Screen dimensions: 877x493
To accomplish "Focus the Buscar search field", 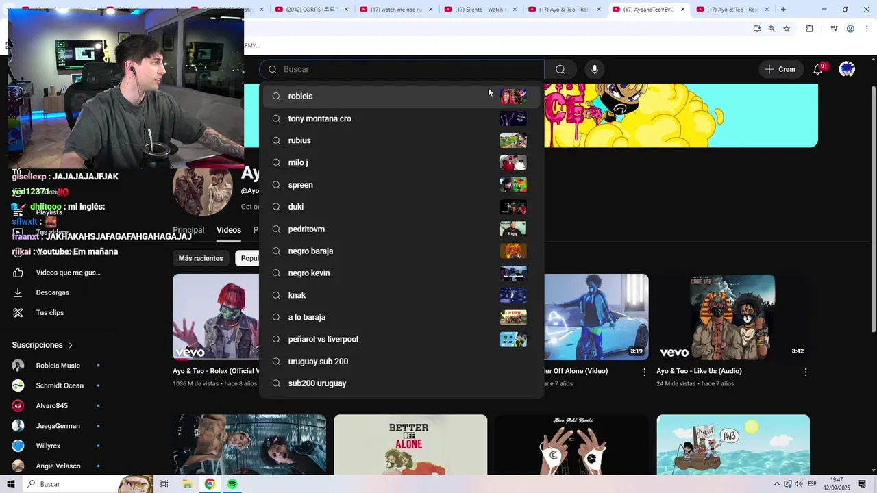I will click(x=402, y=69).
